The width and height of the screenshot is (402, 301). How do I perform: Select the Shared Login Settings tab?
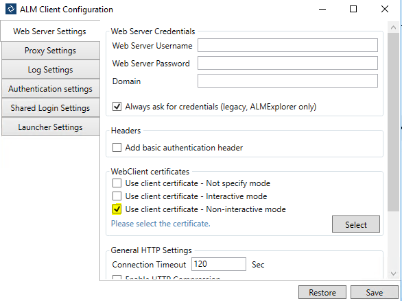(51, 108)
